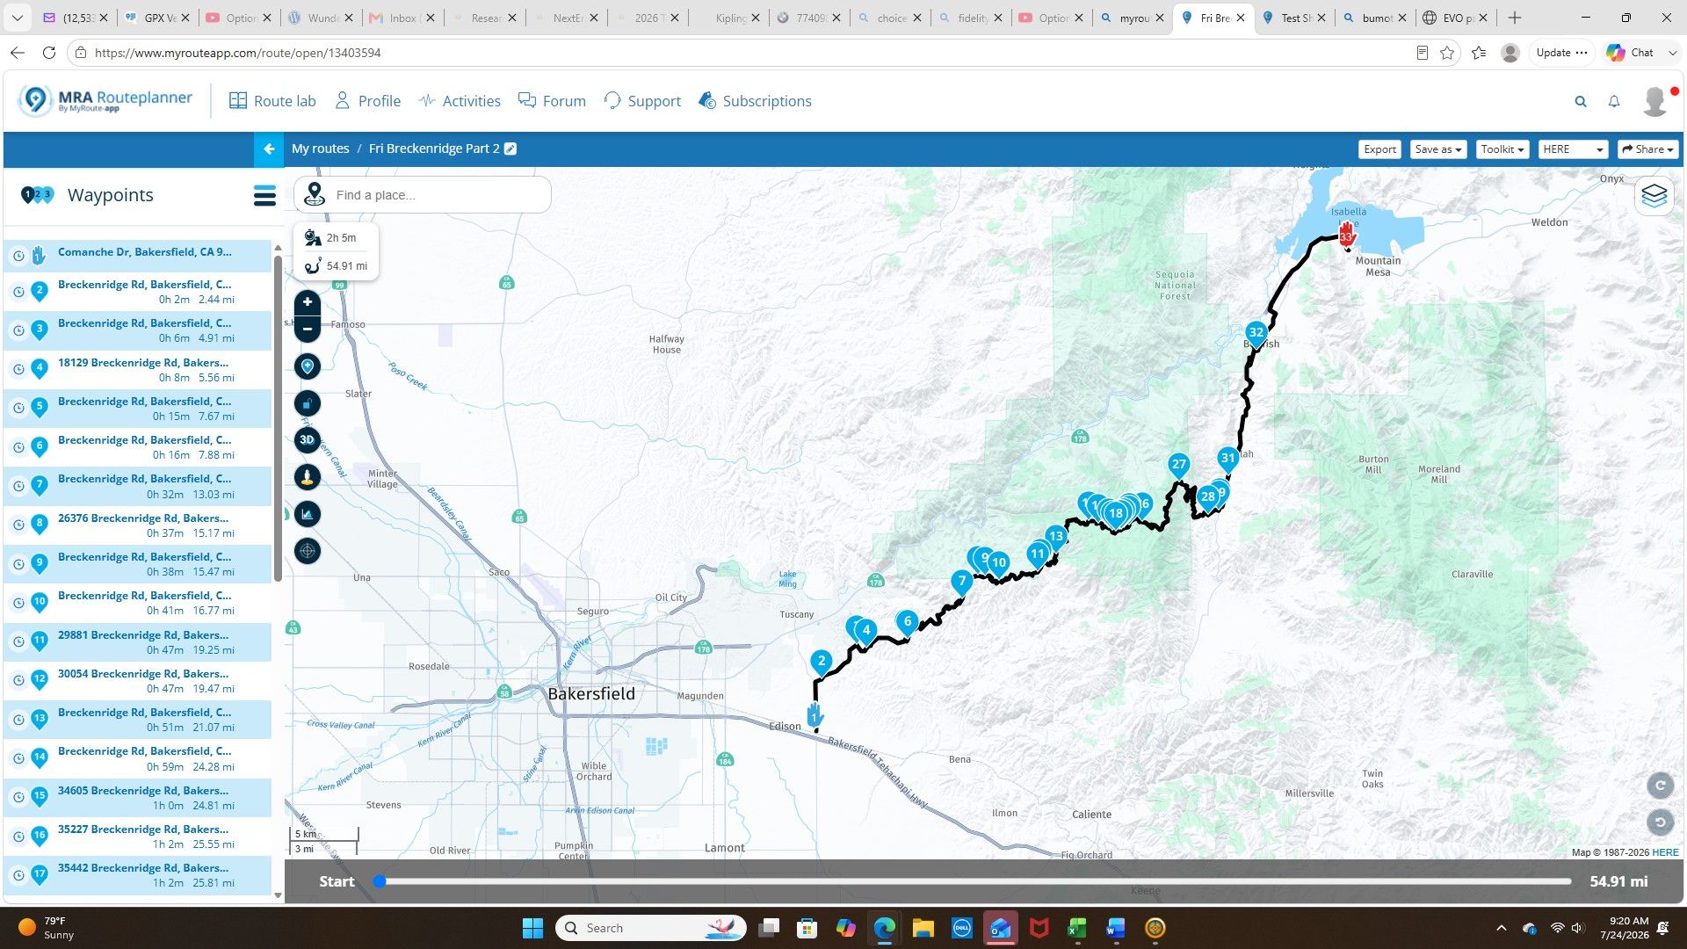Image resolution: width=1687 pixels, height=949 pixels.
Task: Click the add waypoint pin icon
Action: [x=307, y=366]
